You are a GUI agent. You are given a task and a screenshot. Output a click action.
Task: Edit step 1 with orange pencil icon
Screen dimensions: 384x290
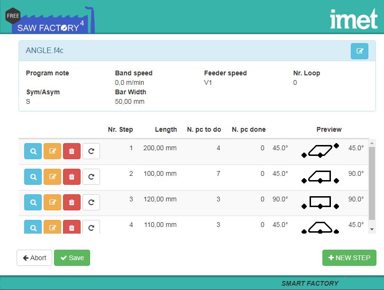coord(53,151)
